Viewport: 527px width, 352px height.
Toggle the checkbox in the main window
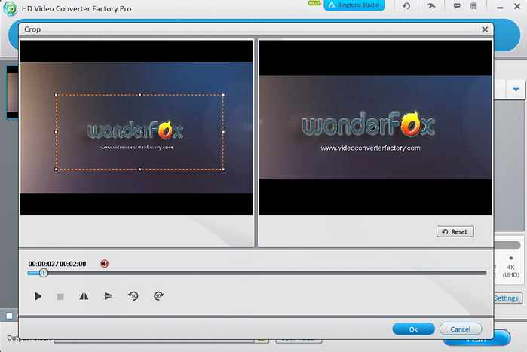coord(9,315)
